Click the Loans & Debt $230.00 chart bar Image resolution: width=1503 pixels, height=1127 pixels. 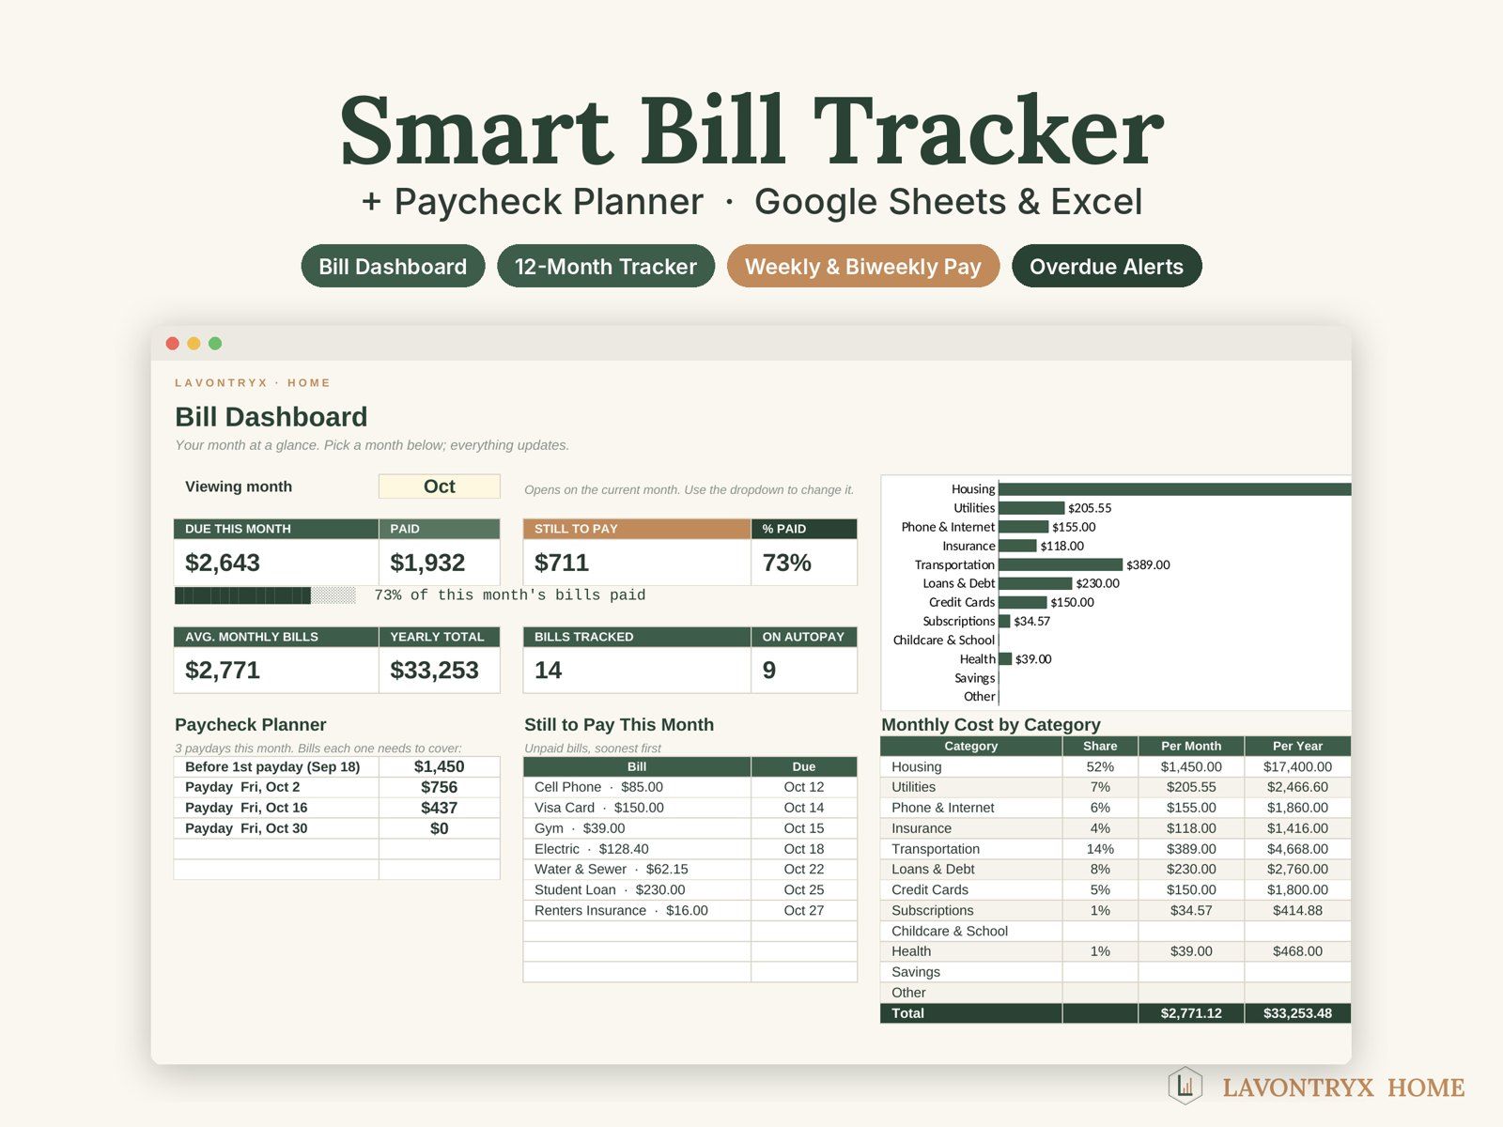[1035, 583]
